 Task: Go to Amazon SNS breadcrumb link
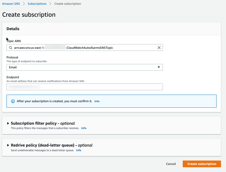[11, 4]
